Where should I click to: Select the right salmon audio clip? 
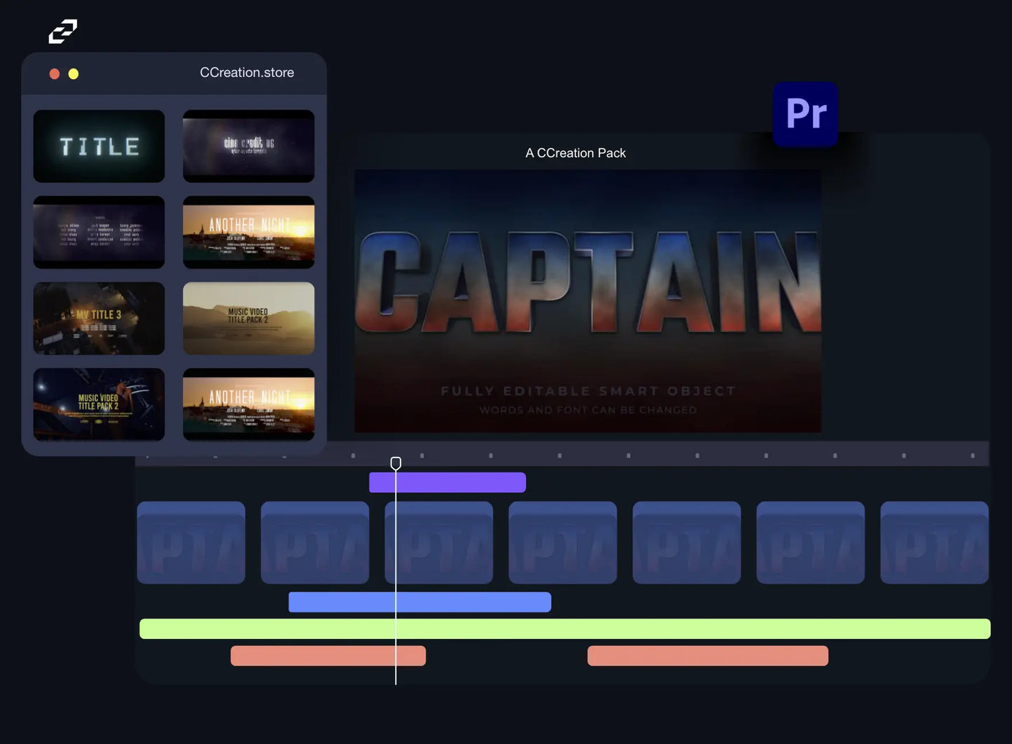pos(707,656)
